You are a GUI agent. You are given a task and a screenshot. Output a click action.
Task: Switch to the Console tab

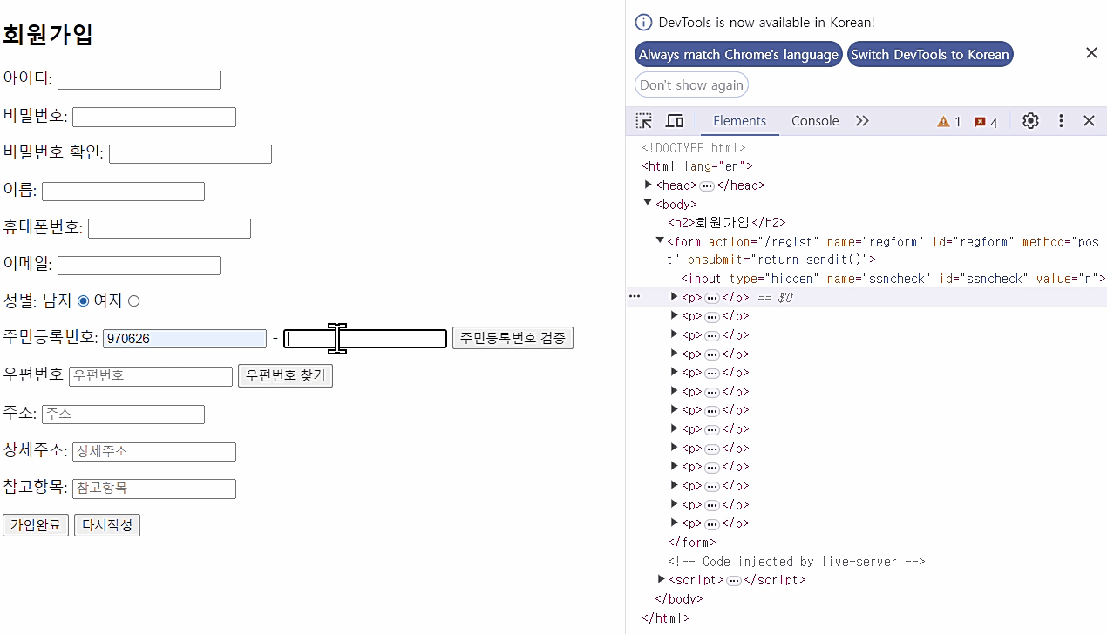coord(815,121)
